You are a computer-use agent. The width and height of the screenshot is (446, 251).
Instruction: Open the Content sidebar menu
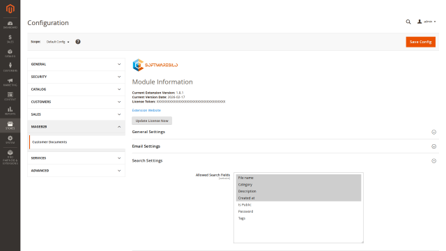click(10, 96)
